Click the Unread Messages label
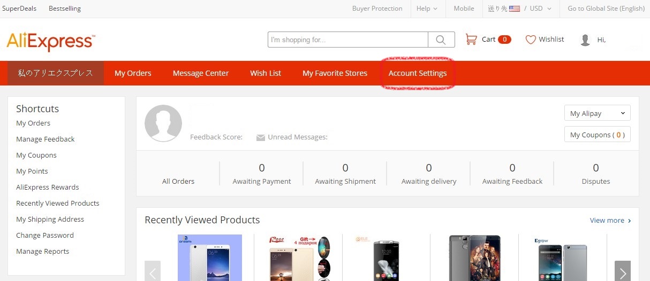The height and width of the screenshot is (281, 650). pos(298,137)
